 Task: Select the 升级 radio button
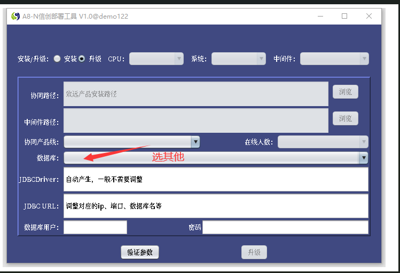82,59
